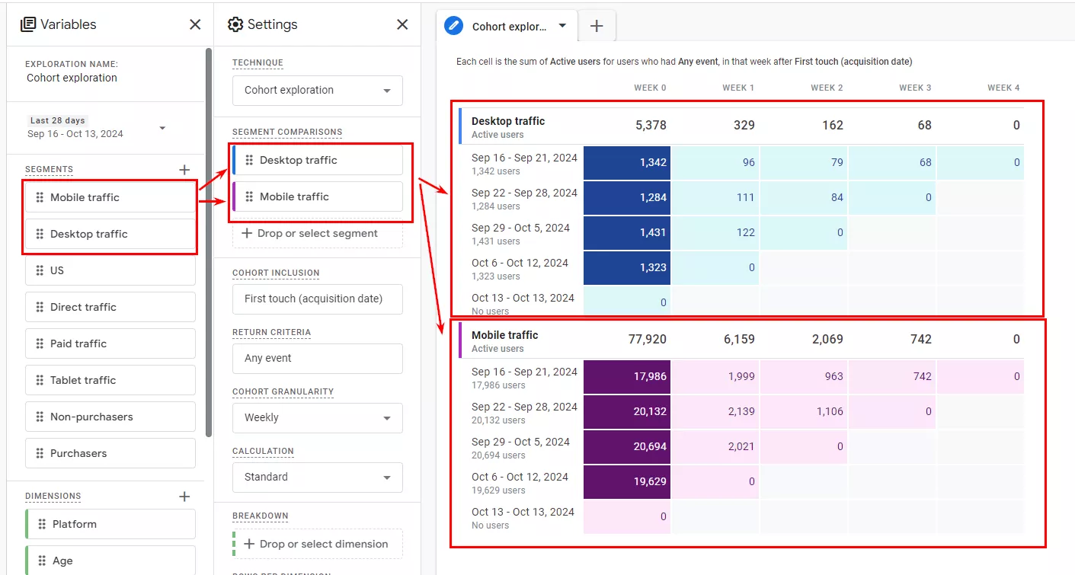Click the Mobile Week 0 cell 20,132

[627, 411]
